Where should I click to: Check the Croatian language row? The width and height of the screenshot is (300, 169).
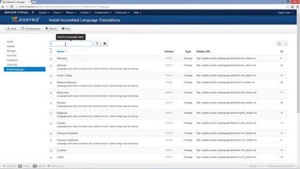pos(51,151)
